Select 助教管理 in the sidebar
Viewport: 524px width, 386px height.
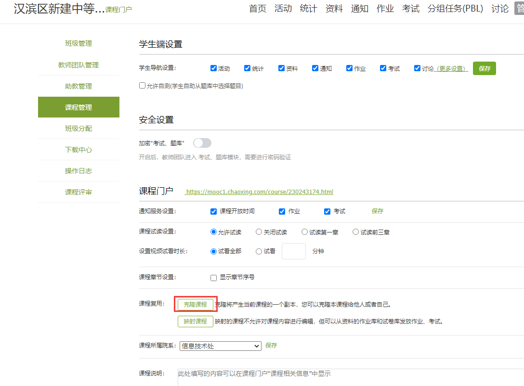click(x=79, y=86)
